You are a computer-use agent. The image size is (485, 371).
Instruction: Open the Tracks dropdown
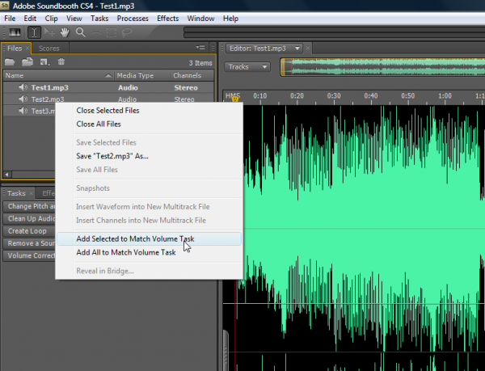click(x=247, y=67)
